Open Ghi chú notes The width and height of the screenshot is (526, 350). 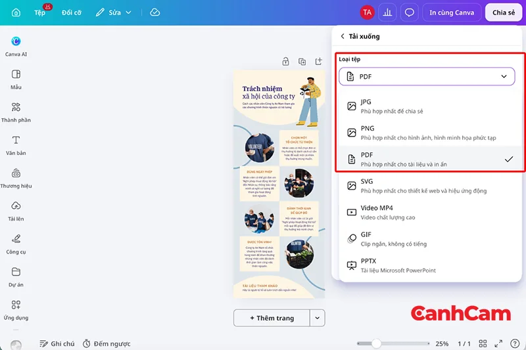57,343
